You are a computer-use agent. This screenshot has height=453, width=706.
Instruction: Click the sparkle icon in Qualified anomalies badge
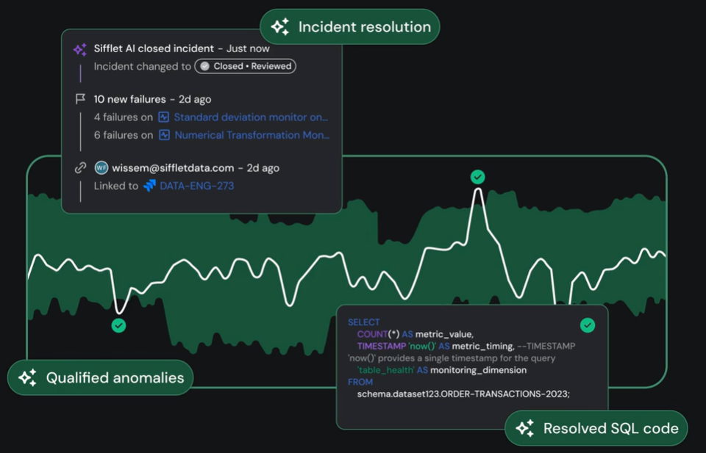(x=27, y=377)
